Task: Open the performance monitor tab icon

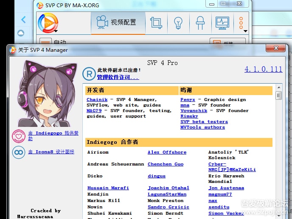Action: (222, 23)
